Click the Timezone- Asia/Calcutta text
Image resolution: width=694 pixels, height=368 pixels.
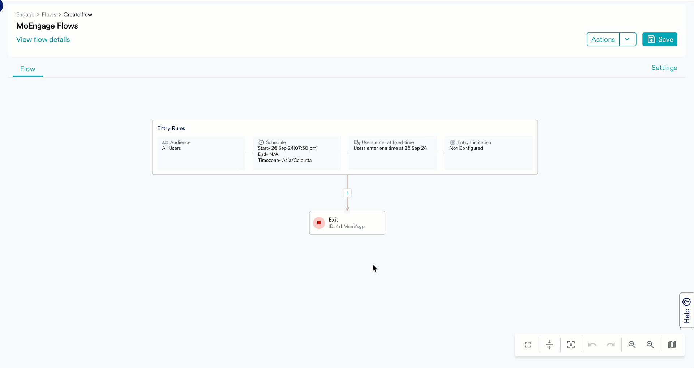pos(284,160)
